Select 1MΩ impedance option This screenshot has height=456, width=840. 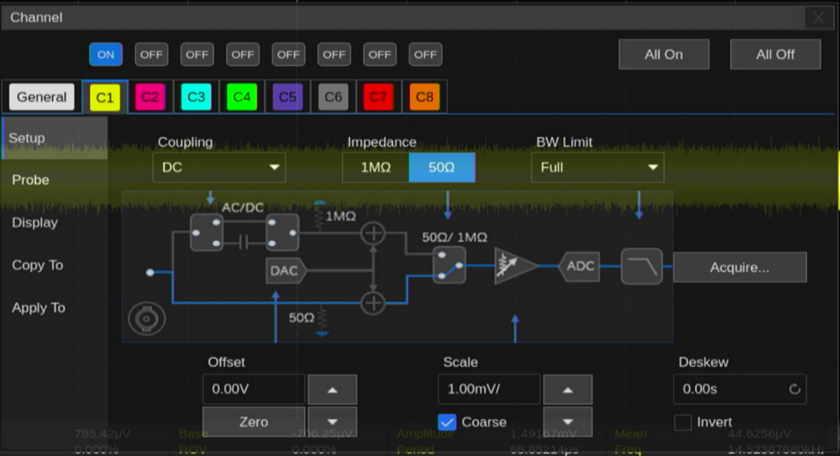[x=375, y=168]
